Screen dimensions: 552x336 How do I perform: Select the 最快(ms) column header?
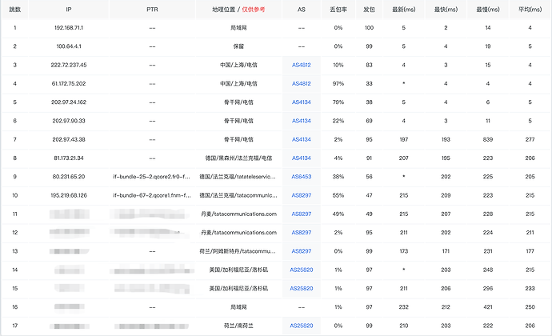click(446, 10)
